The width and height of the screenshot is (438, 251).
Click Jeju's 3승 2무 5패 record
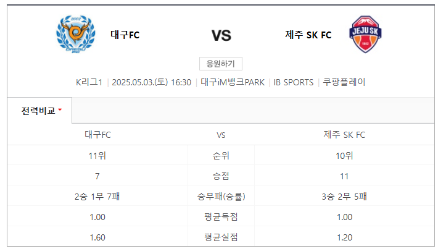coord(344,197)
